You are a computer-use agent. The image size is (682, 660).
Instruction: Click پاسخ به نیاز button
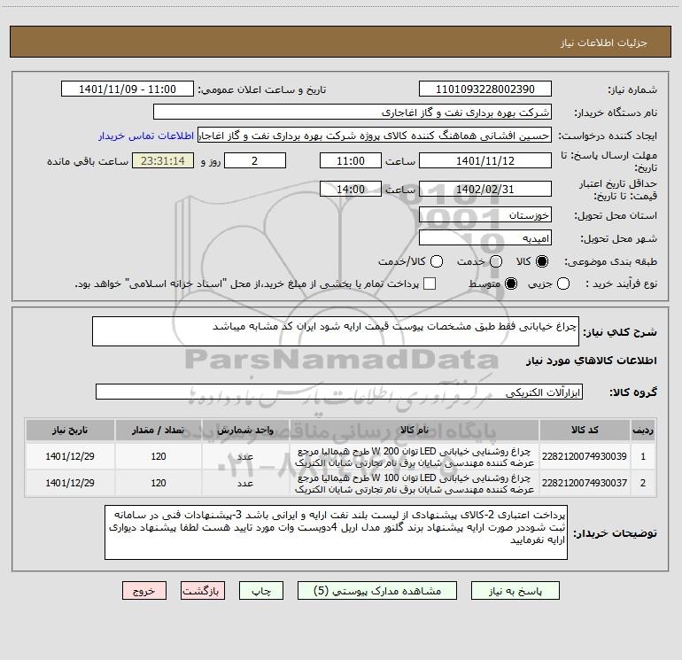pyautogui.click(x=515, y=591)
